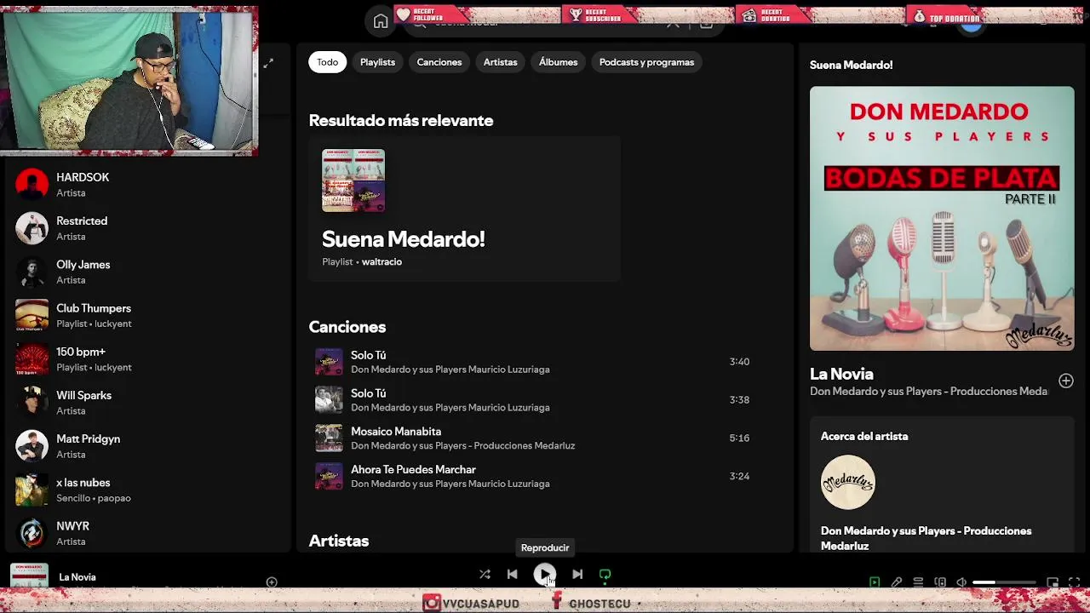This screenshot has width=1090, height=613.
Task: Click the Mosaico Manabita cover thumbnail
Action: (x=329, y=438)
